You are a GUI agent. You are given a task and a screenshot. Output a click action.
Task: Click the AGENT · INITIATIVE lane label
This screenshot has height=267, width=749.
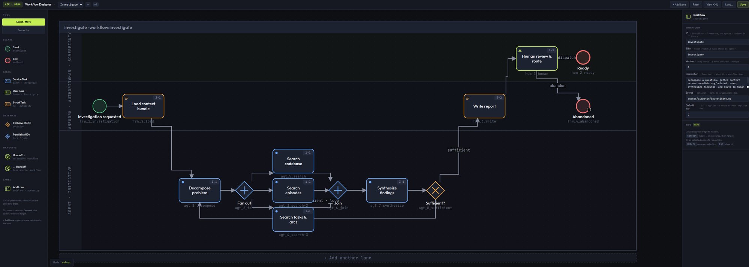pyautogui.click(x=70, y=190)
